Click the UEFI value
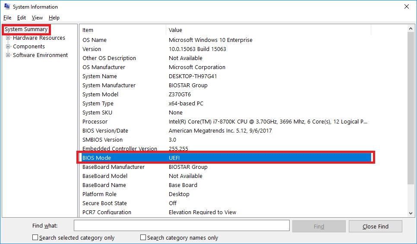The image size is (417, 244). pos(174,158)
